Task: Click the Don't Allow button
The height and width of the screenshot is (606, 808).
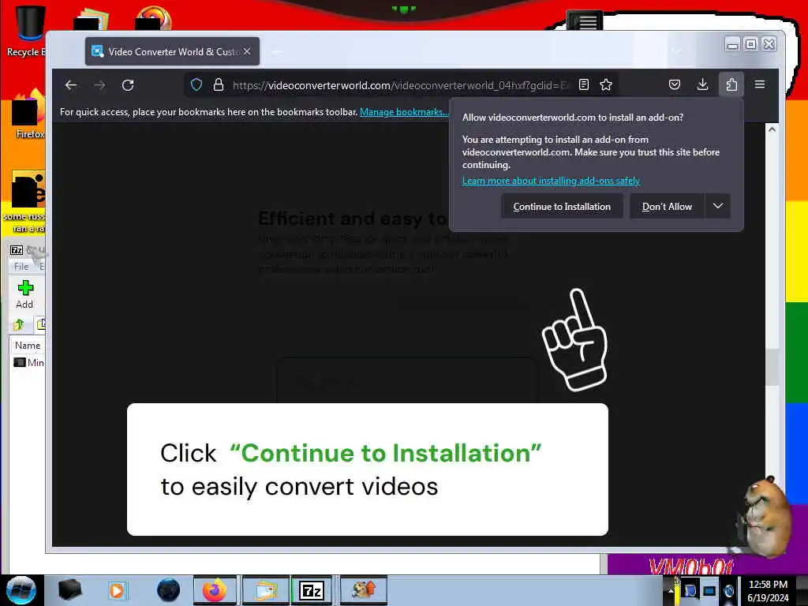Action: [667, 206]
